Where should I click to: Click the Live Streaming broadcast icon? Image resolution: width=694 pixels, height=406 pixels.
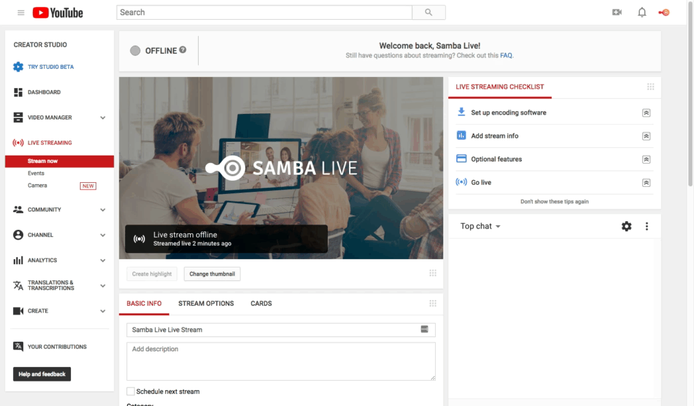point(18,143)
